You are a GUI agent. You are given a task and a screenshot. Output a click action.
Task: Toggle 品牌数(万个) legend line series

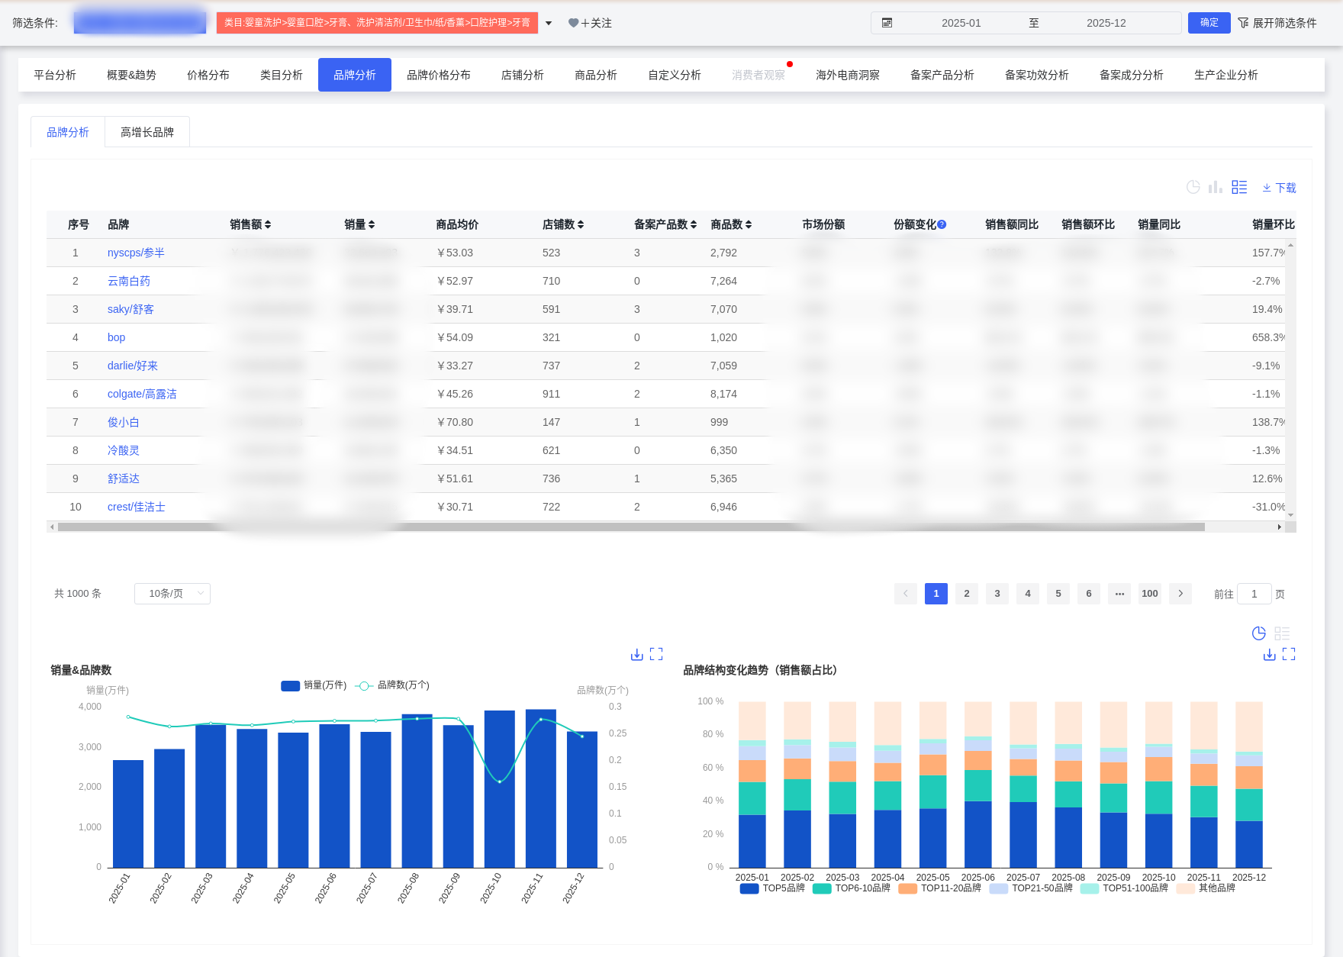coord(393,685)
